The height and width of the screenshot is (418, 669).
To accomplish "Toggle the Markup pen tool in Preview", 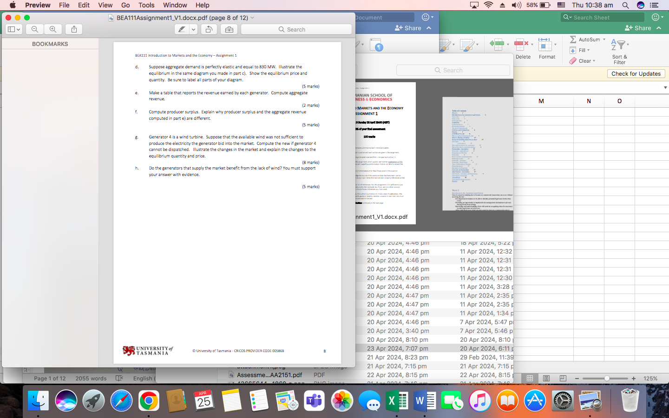I will 181,29.
